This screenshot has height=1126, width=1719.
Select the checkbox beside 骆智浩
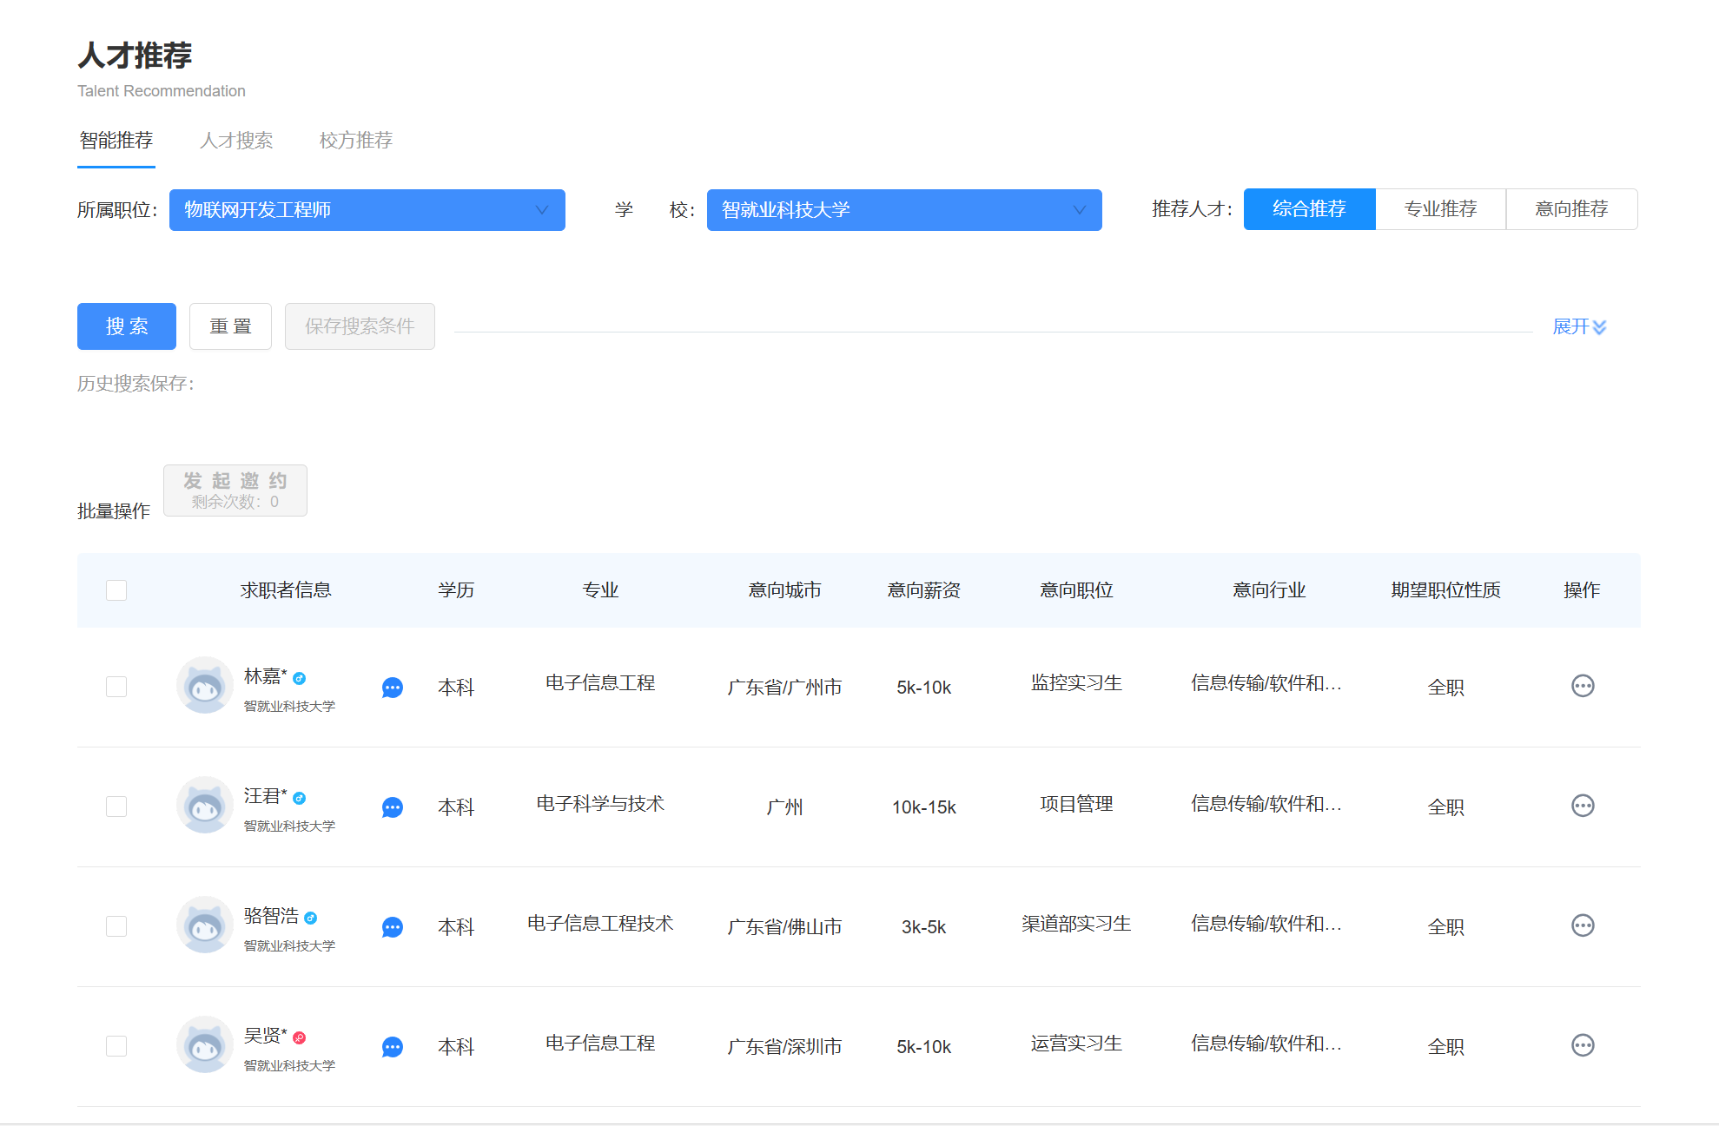(116, 926)
